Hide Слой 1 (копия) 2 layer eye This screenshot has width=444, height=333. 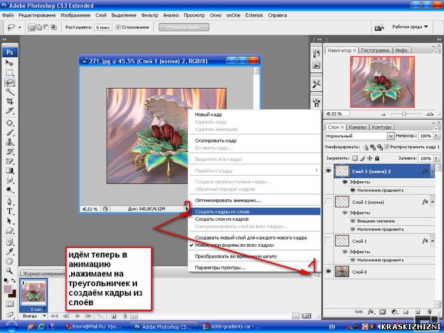tap(329, 171)
